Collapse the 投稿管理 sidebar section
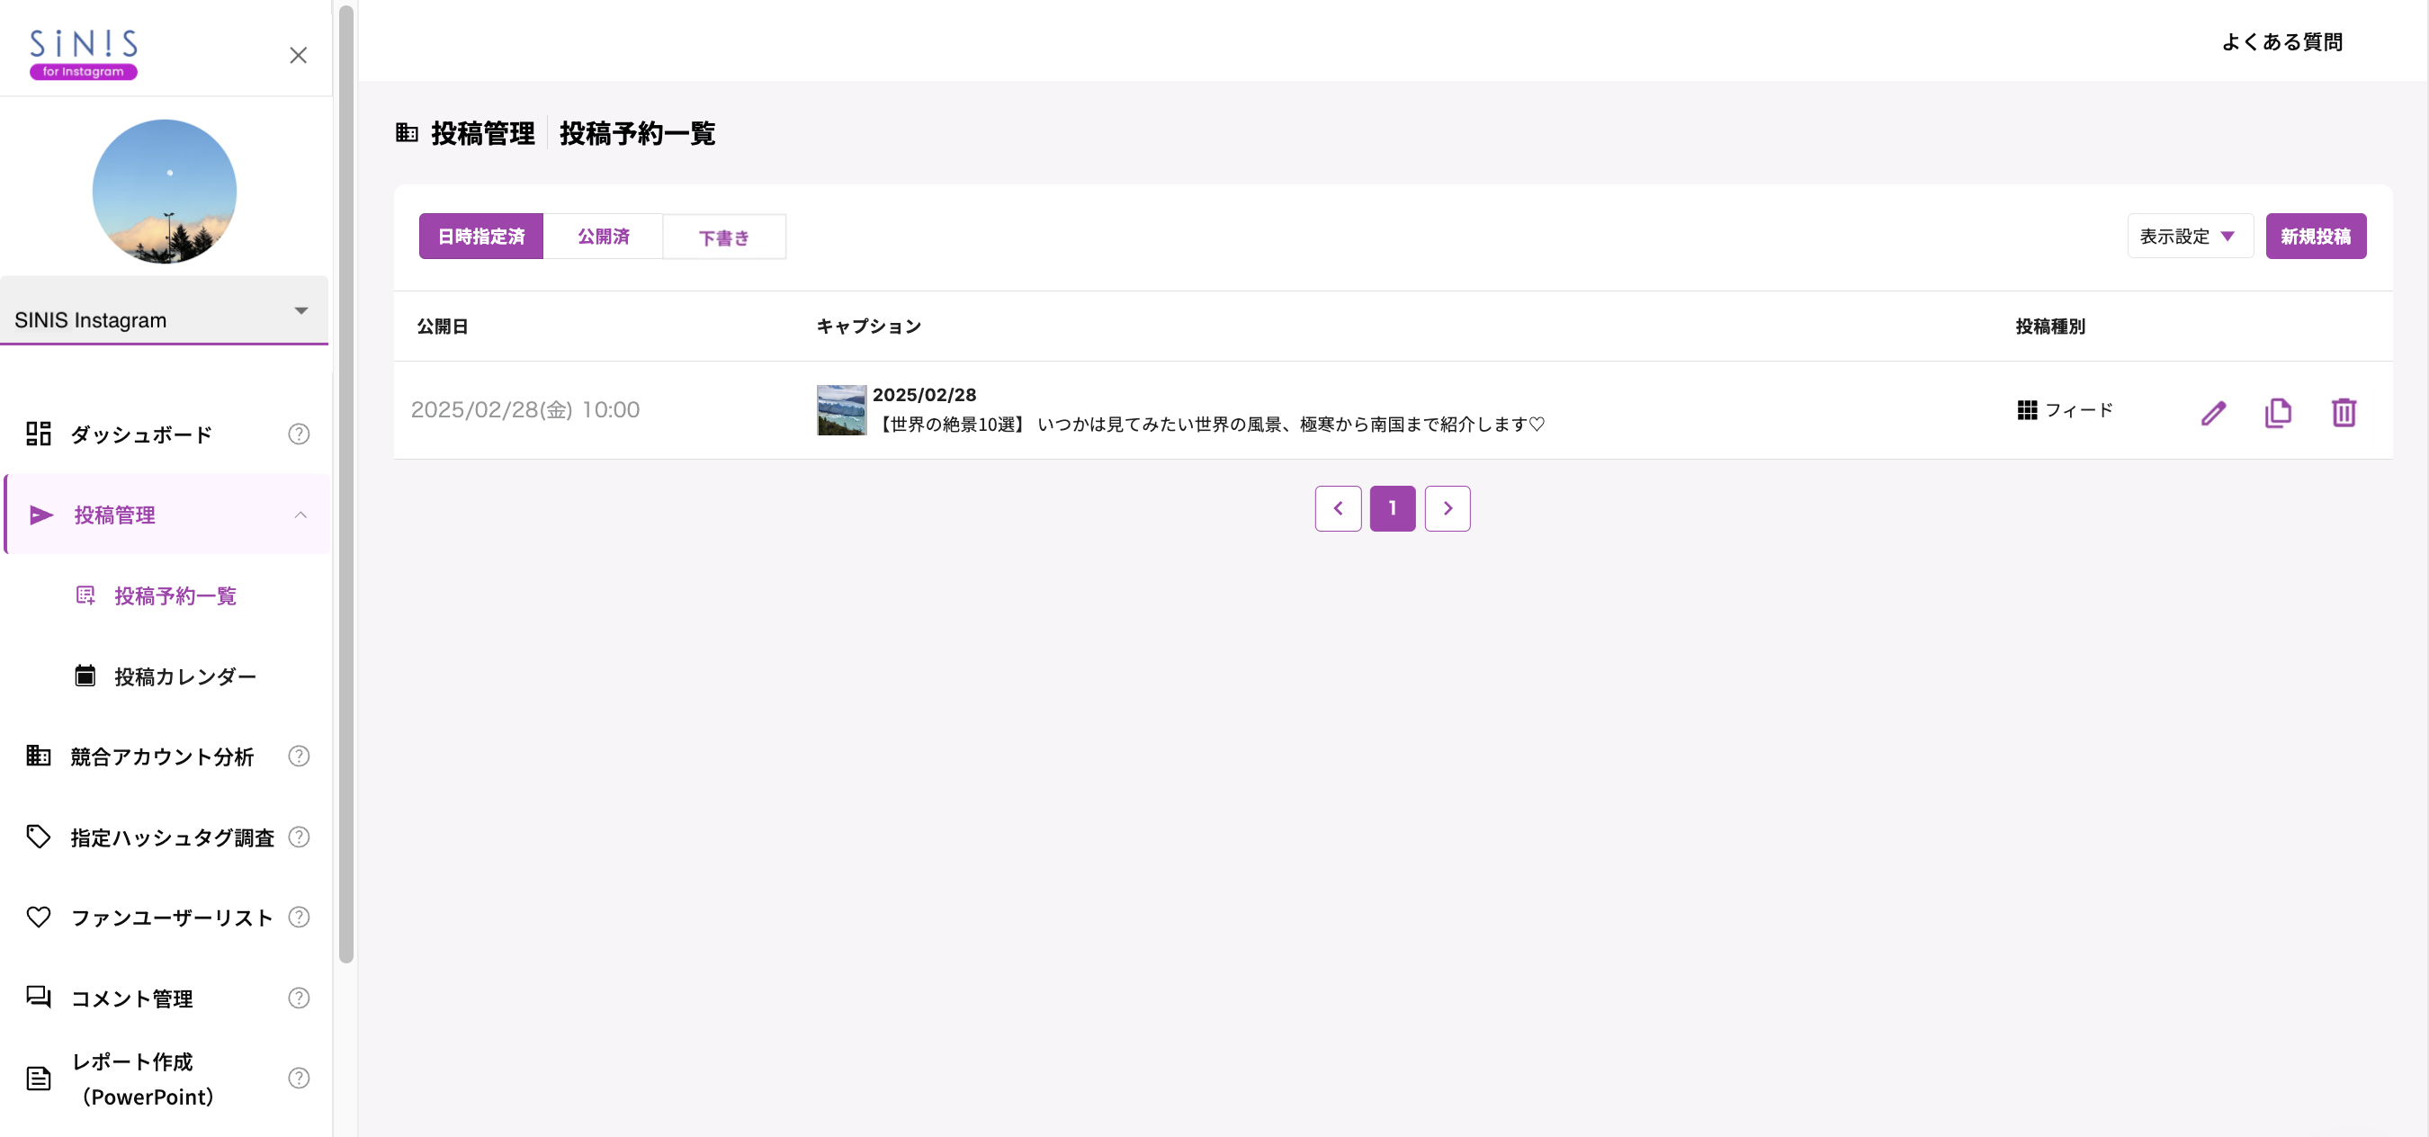The image size is (2429, 1137). click(300, 515)
